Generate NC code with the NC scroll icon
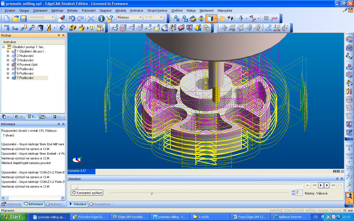This screenshot has width=354, height=221. 100,28
